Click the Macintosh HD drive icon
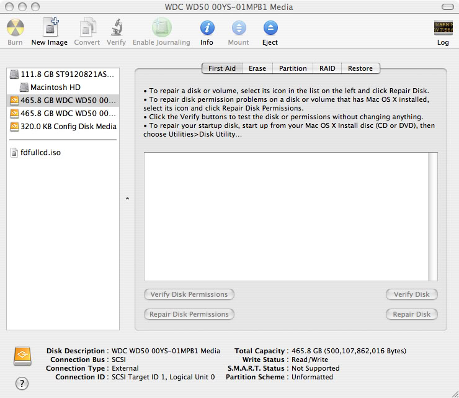459x398 pixels. pos(24,88)
